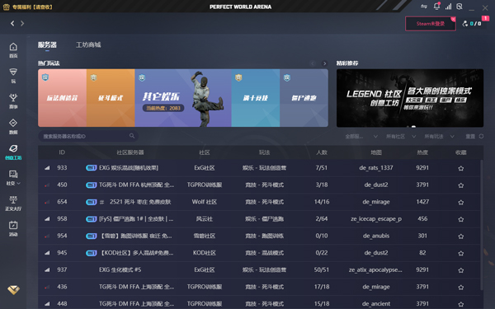495x309 pixels.
Task: Switch to the workshop store tab
Action: (88, 44)
